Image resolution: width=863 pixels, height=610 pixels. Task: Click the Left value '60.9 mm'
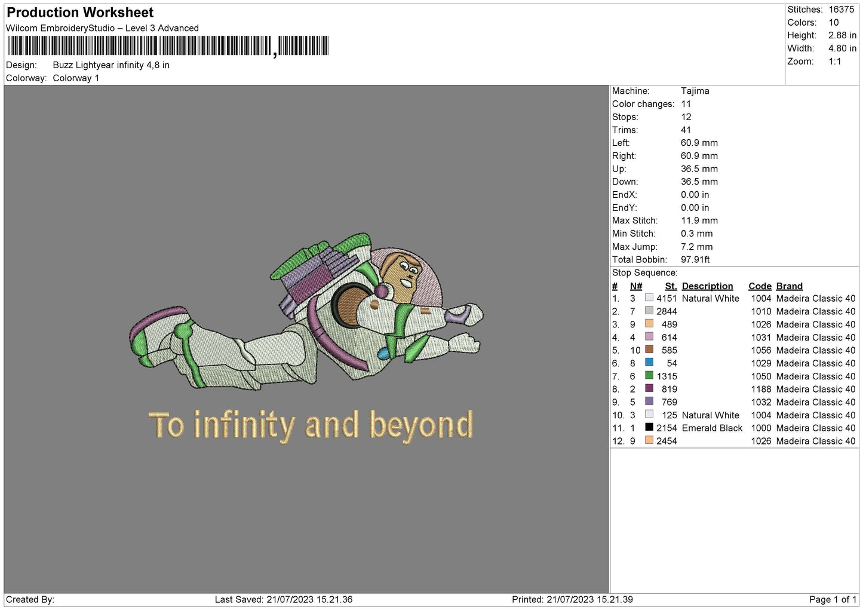(699, 143)
